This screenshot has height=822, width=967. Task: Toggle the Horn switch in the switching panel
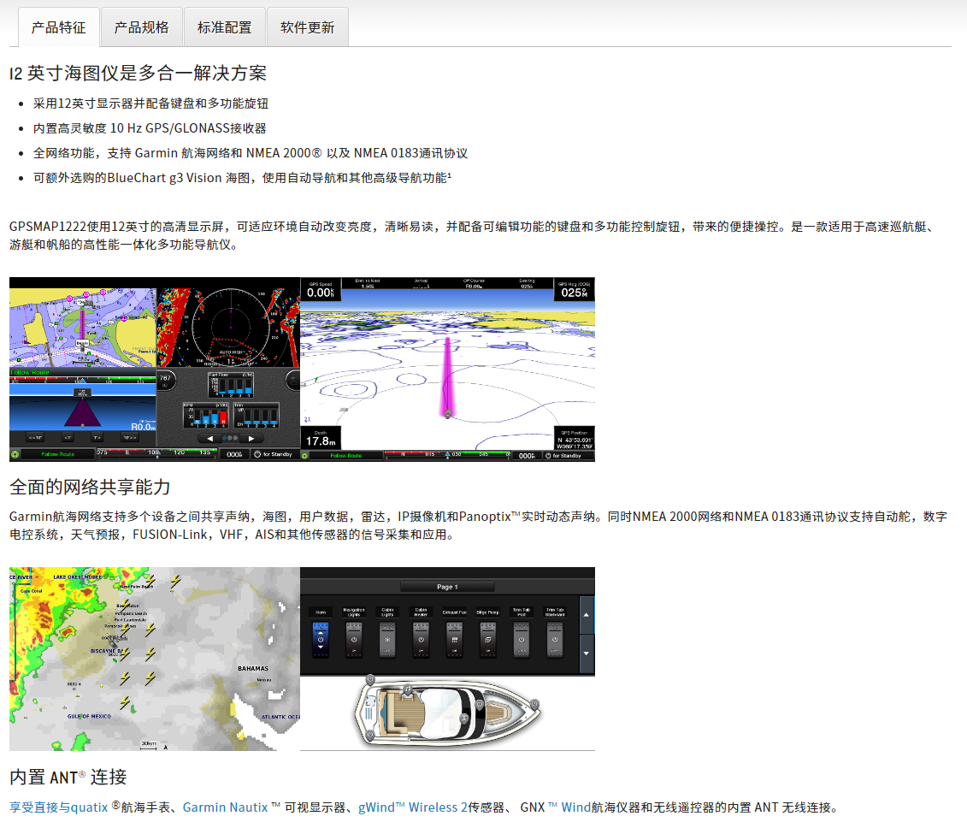(321, 638)
